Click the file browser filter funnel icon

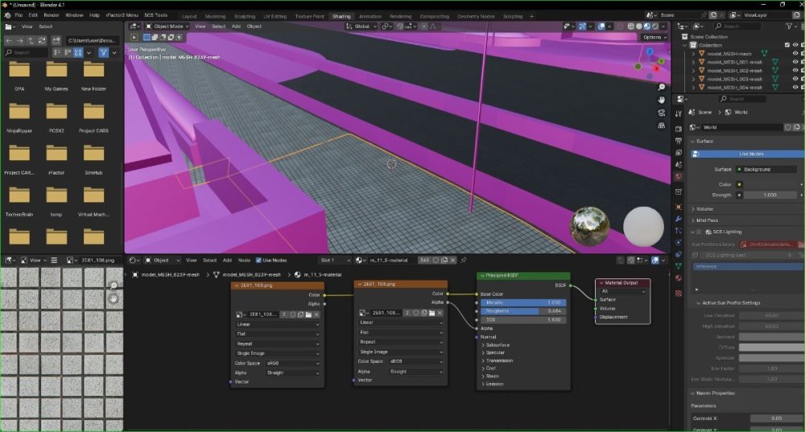pyautogui.click(x=104, y=52)
